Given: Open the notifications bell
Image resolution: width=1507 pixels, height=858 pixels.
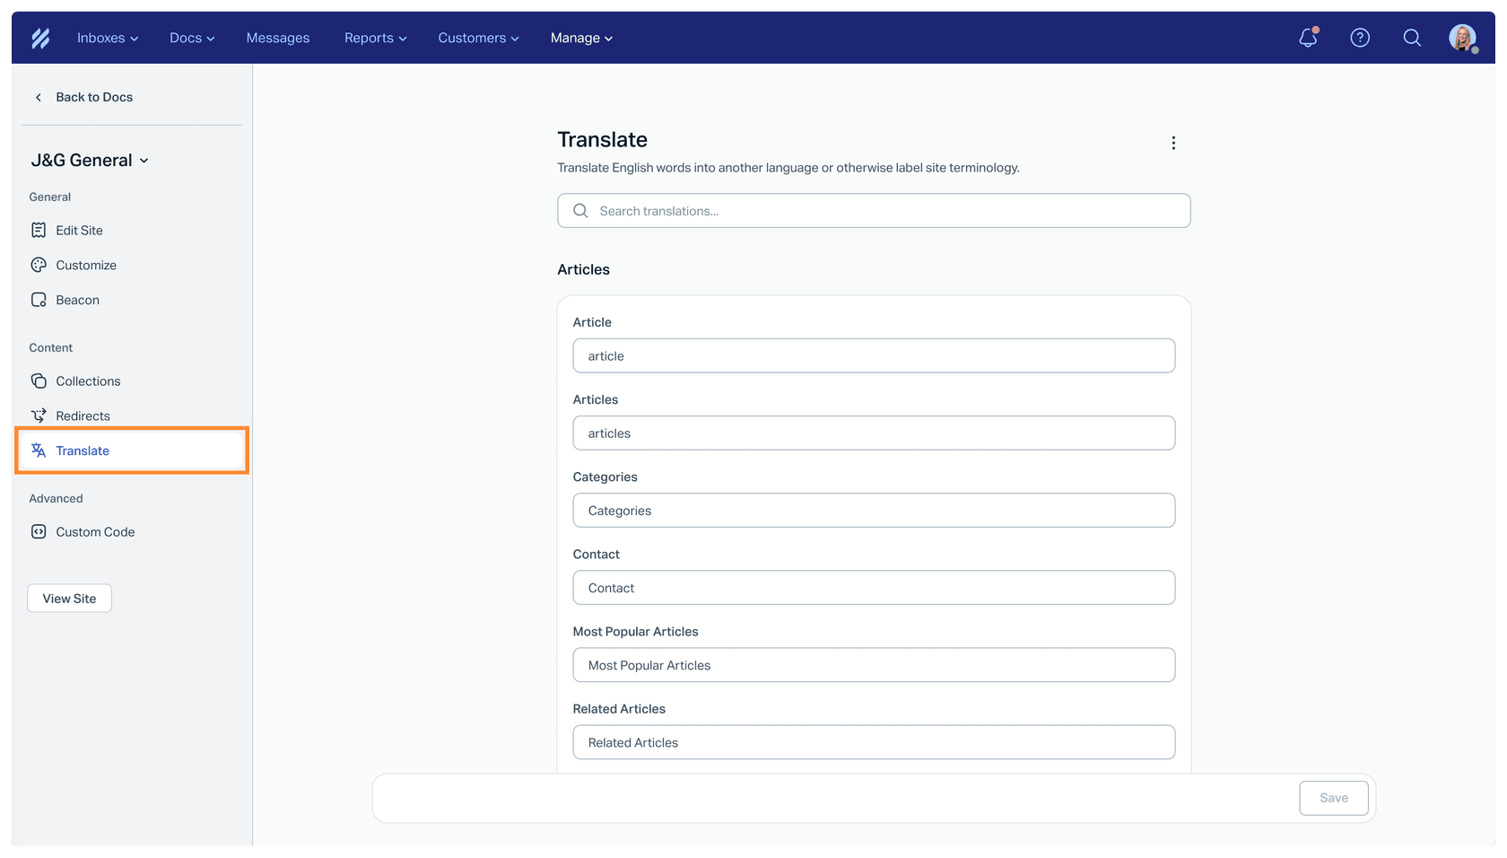Looking at the screenshot, I should pos(1309,38).
